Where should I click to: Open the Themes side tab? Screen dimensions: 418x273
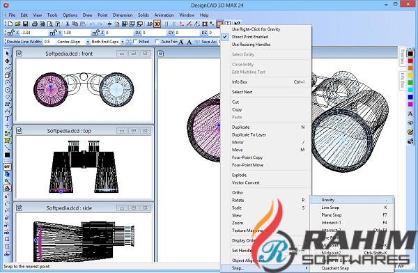click(402, 56)
